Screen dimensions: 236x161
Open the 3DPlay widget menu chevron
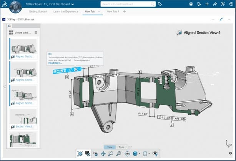(229, 19)
